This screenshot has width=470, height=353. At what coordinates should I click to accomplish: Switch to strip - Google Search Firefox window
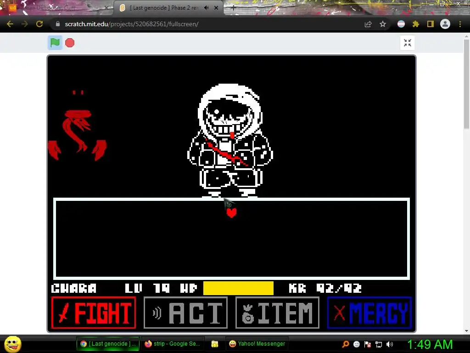click(173, 344)
